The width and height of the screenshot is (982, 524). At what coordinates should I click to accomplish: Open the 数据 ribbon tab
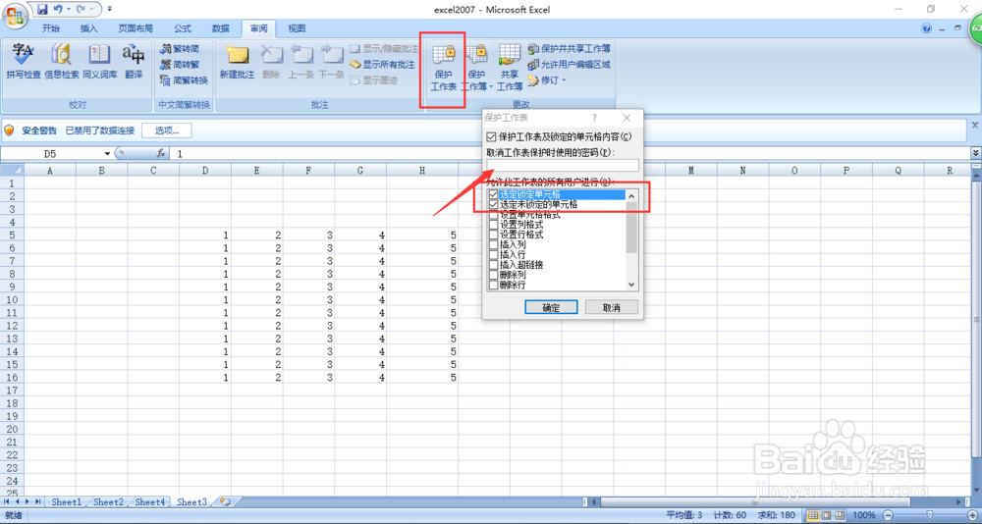pyautogui.click(x=220, y=28)
